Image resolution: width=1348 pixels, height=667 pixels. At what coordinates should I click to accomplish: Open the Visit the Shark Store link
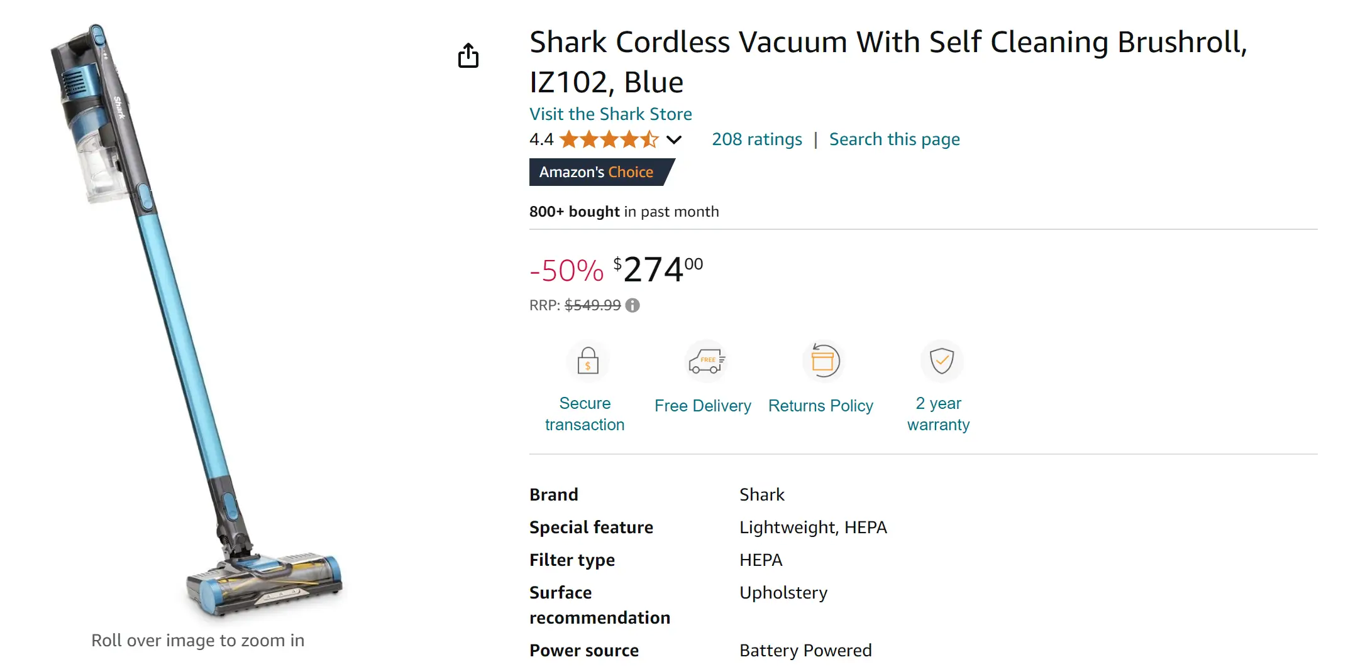tap(610, 114)
